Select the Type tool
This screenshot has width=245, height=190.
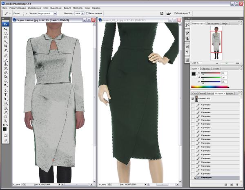coord(5,94)
